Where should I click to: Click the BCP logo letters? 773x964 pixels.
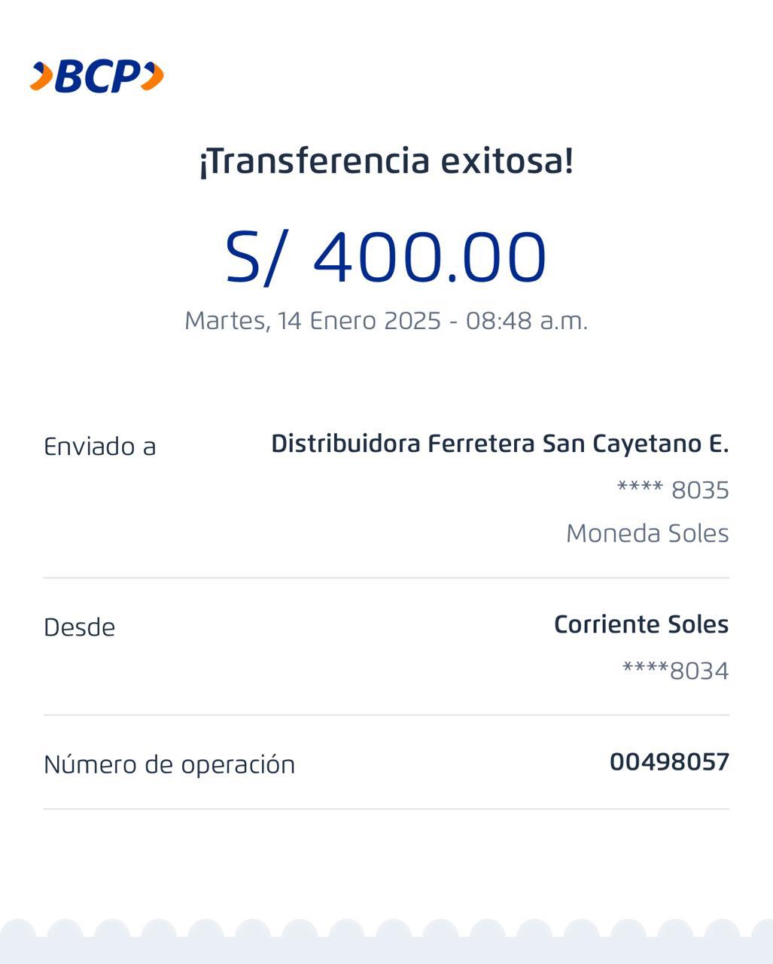[98, 76]
